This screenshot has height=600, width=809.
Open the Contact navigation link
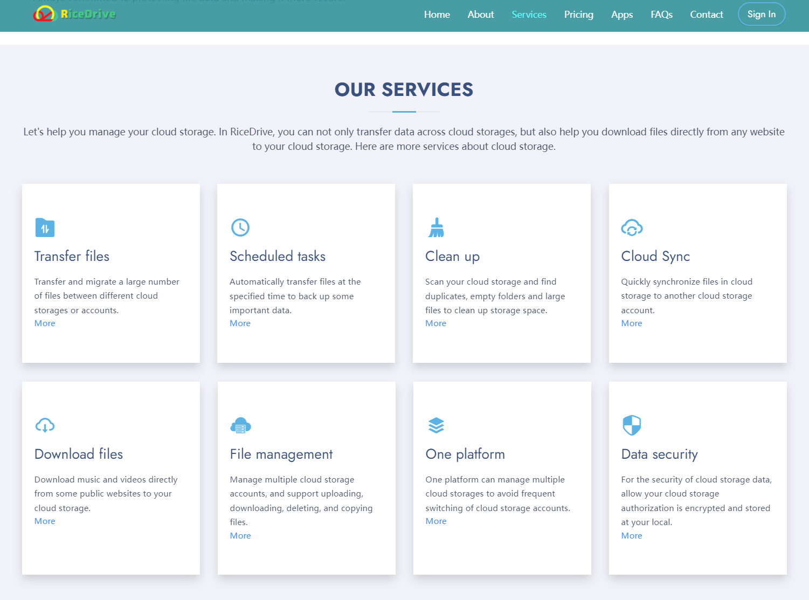click(x=707, y=15)
